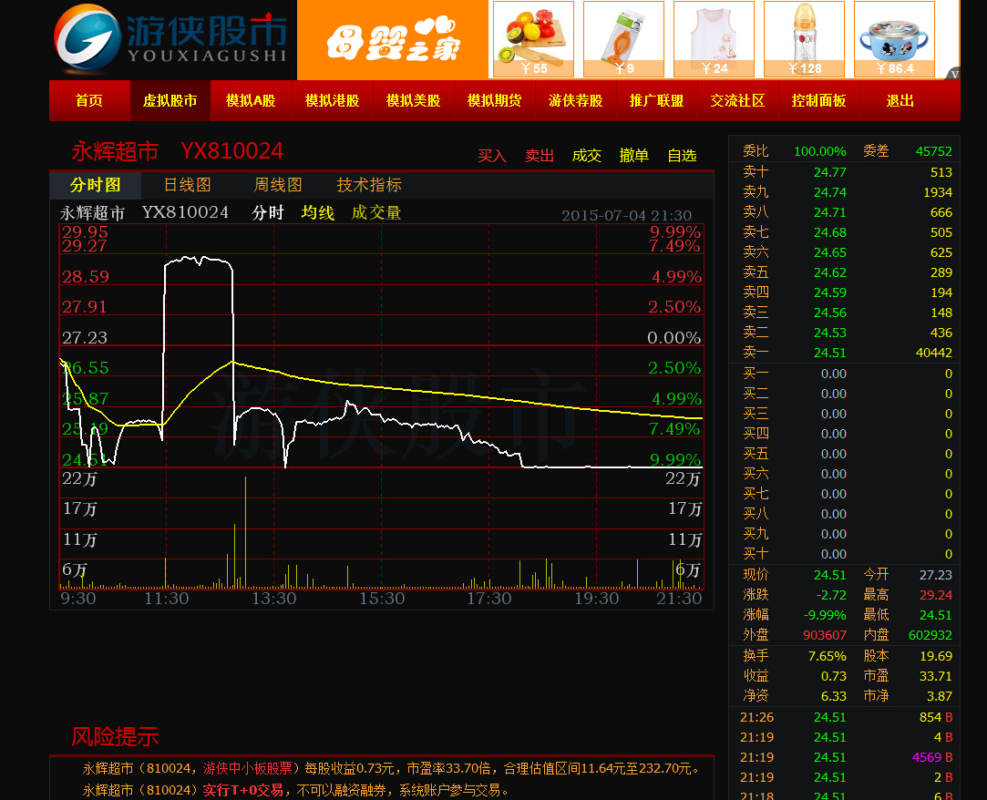987x800 pixels.
Task: Click the 最高 value 29.24
Action: (x=935, y=595)
